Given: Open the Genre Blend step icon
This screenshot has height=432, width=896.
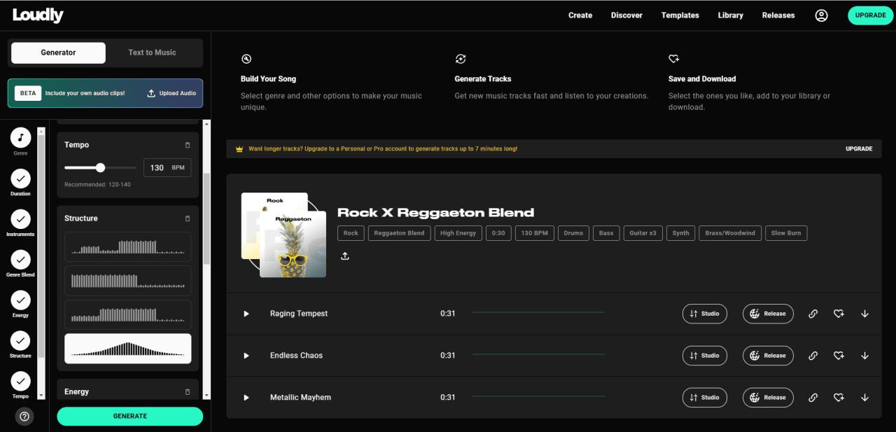Looking at the screenshot, I should click(20, 260).
